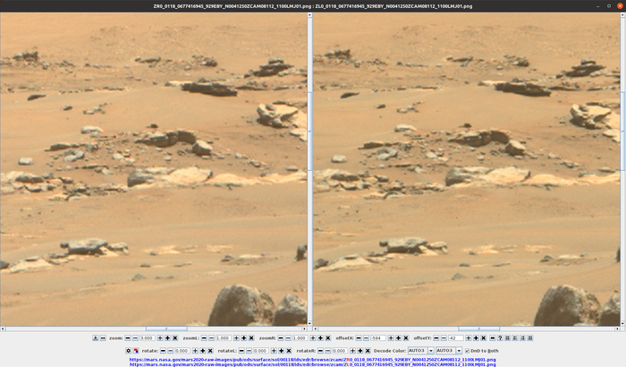This screenshot has height=367, width=626.
Task: Reset rotateR with its X button
Action: click(368, 351)
